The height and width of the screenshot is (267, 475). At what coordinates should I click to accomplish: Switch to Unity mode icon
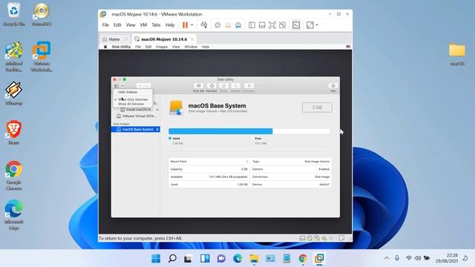click(282, 25)
